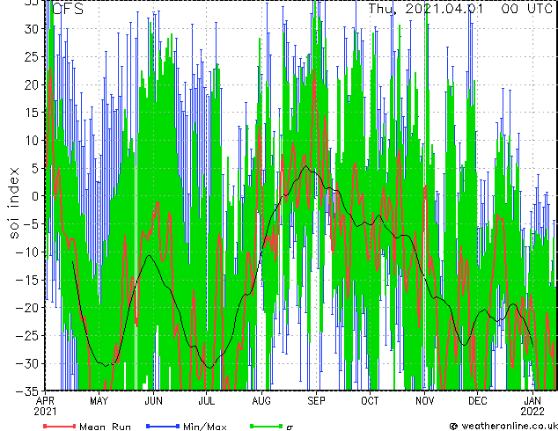Click the '25' y-axis tick value
558x431 pixels.
(x=31, y=56)
